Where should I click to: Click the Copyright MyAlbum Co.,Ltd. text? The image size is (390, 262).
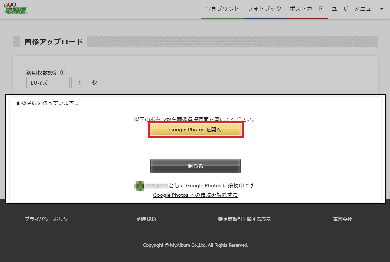click(195, 245)
